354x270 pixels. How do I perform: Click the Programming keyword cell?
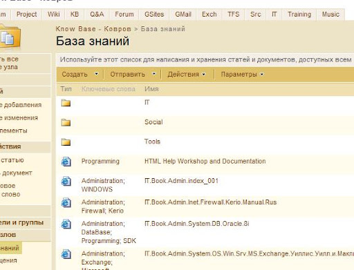[x=100, y=161]
